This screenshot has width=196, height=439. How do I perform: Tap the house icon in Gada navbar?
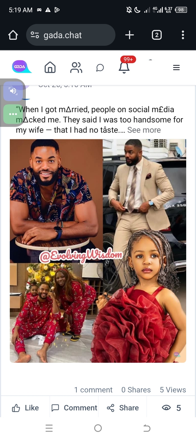coord(50,67)
